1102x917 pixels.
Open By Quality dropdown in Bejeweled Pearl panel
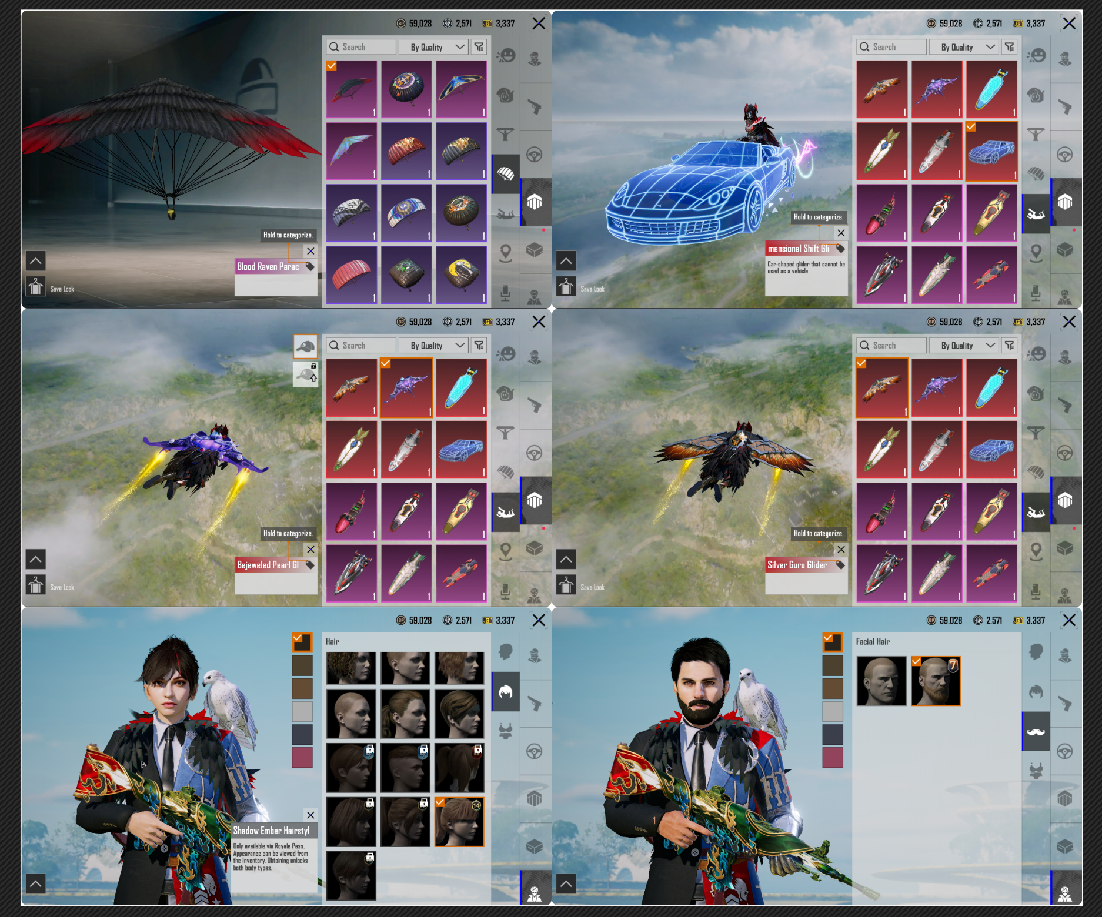(433, 346)
